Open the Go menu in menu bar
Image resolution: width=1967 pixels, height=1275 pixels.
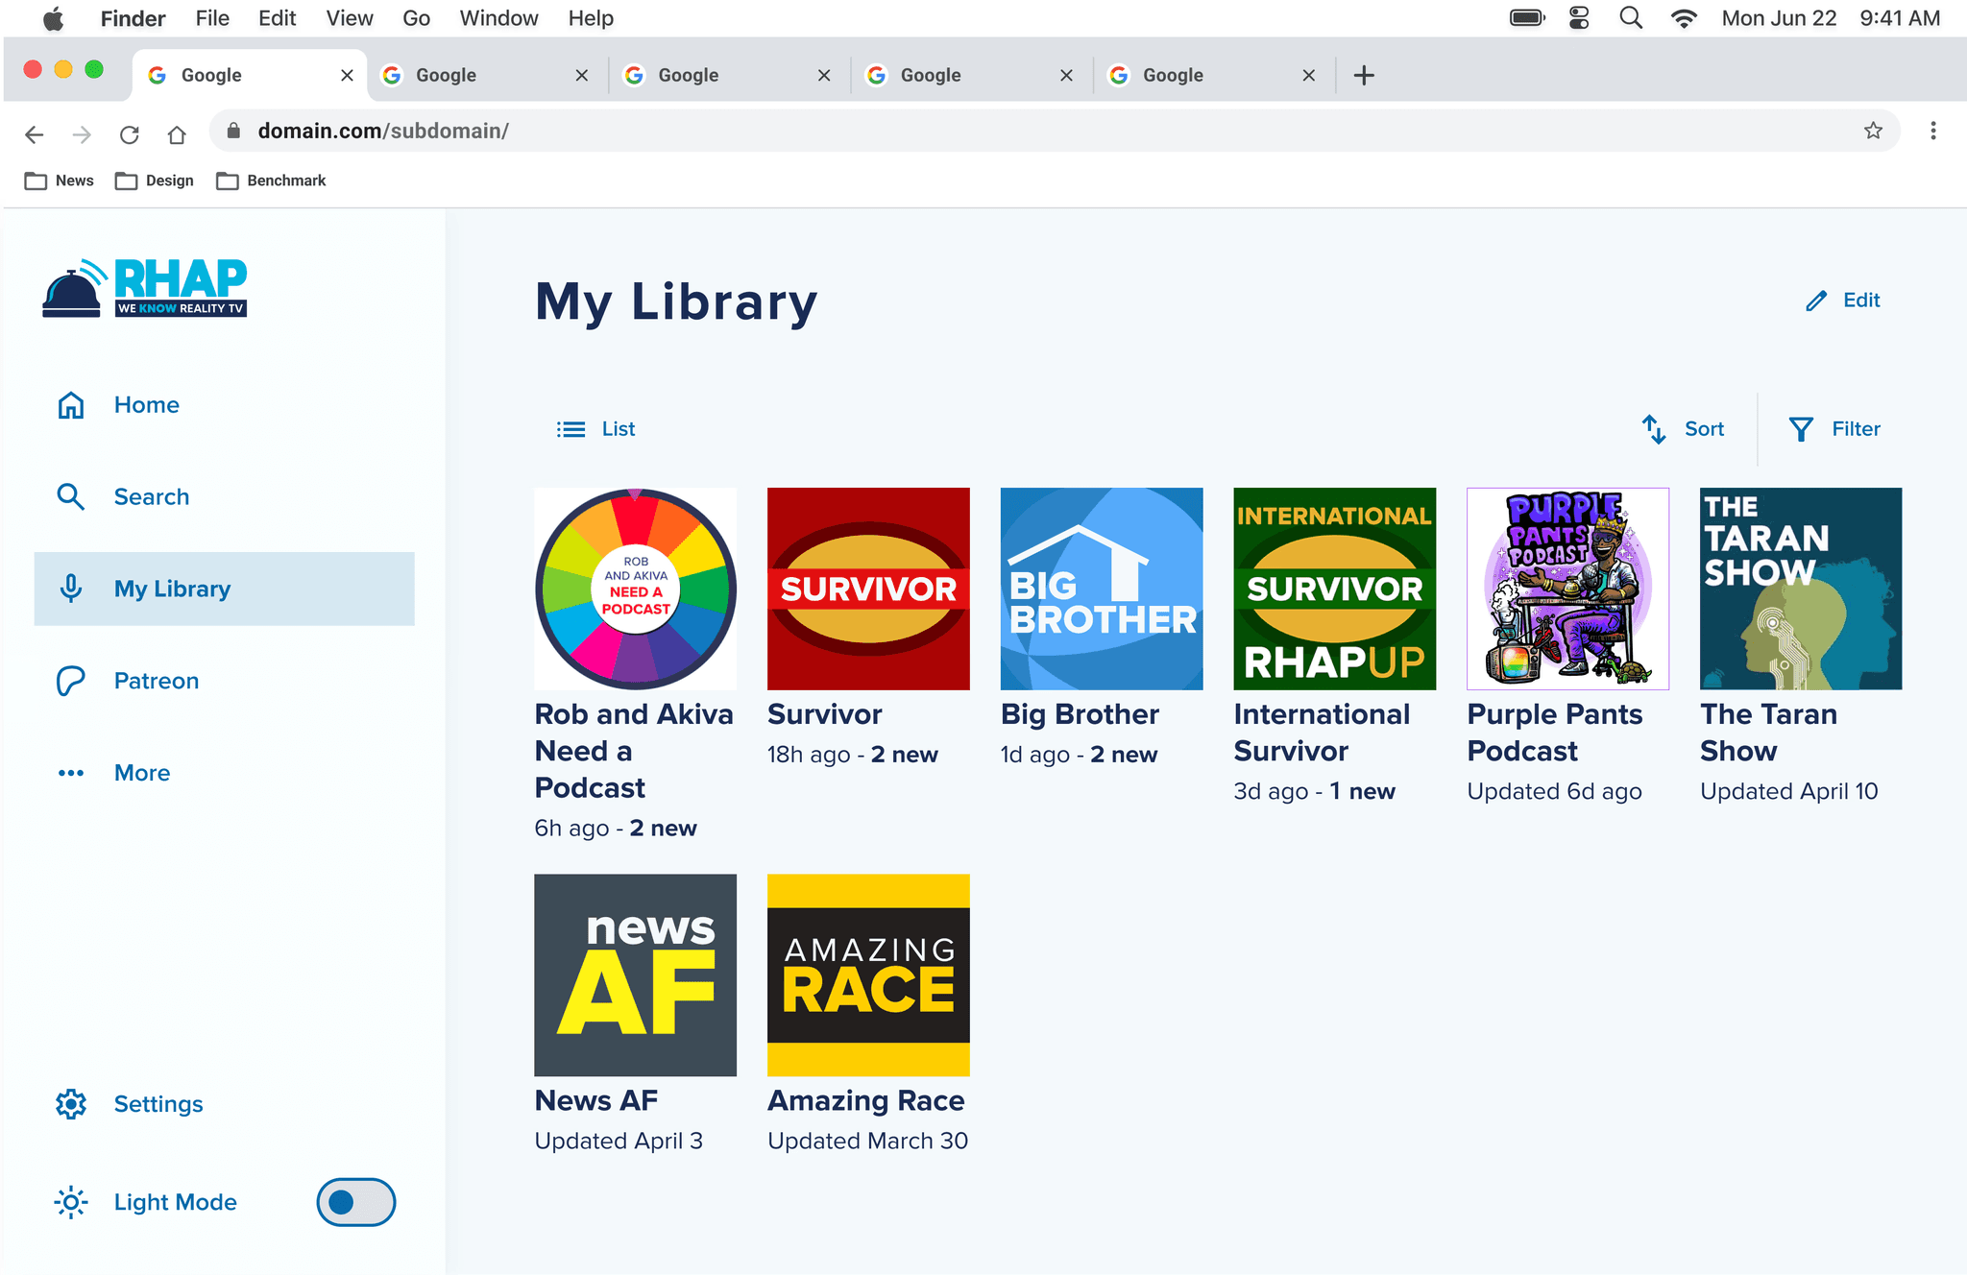point(416,18)
